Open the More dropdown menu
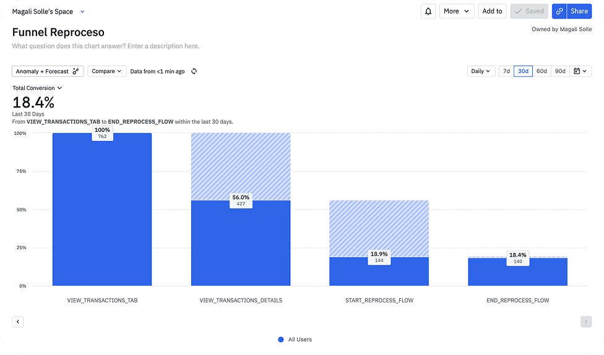The image size is (604, 355). 456,11
